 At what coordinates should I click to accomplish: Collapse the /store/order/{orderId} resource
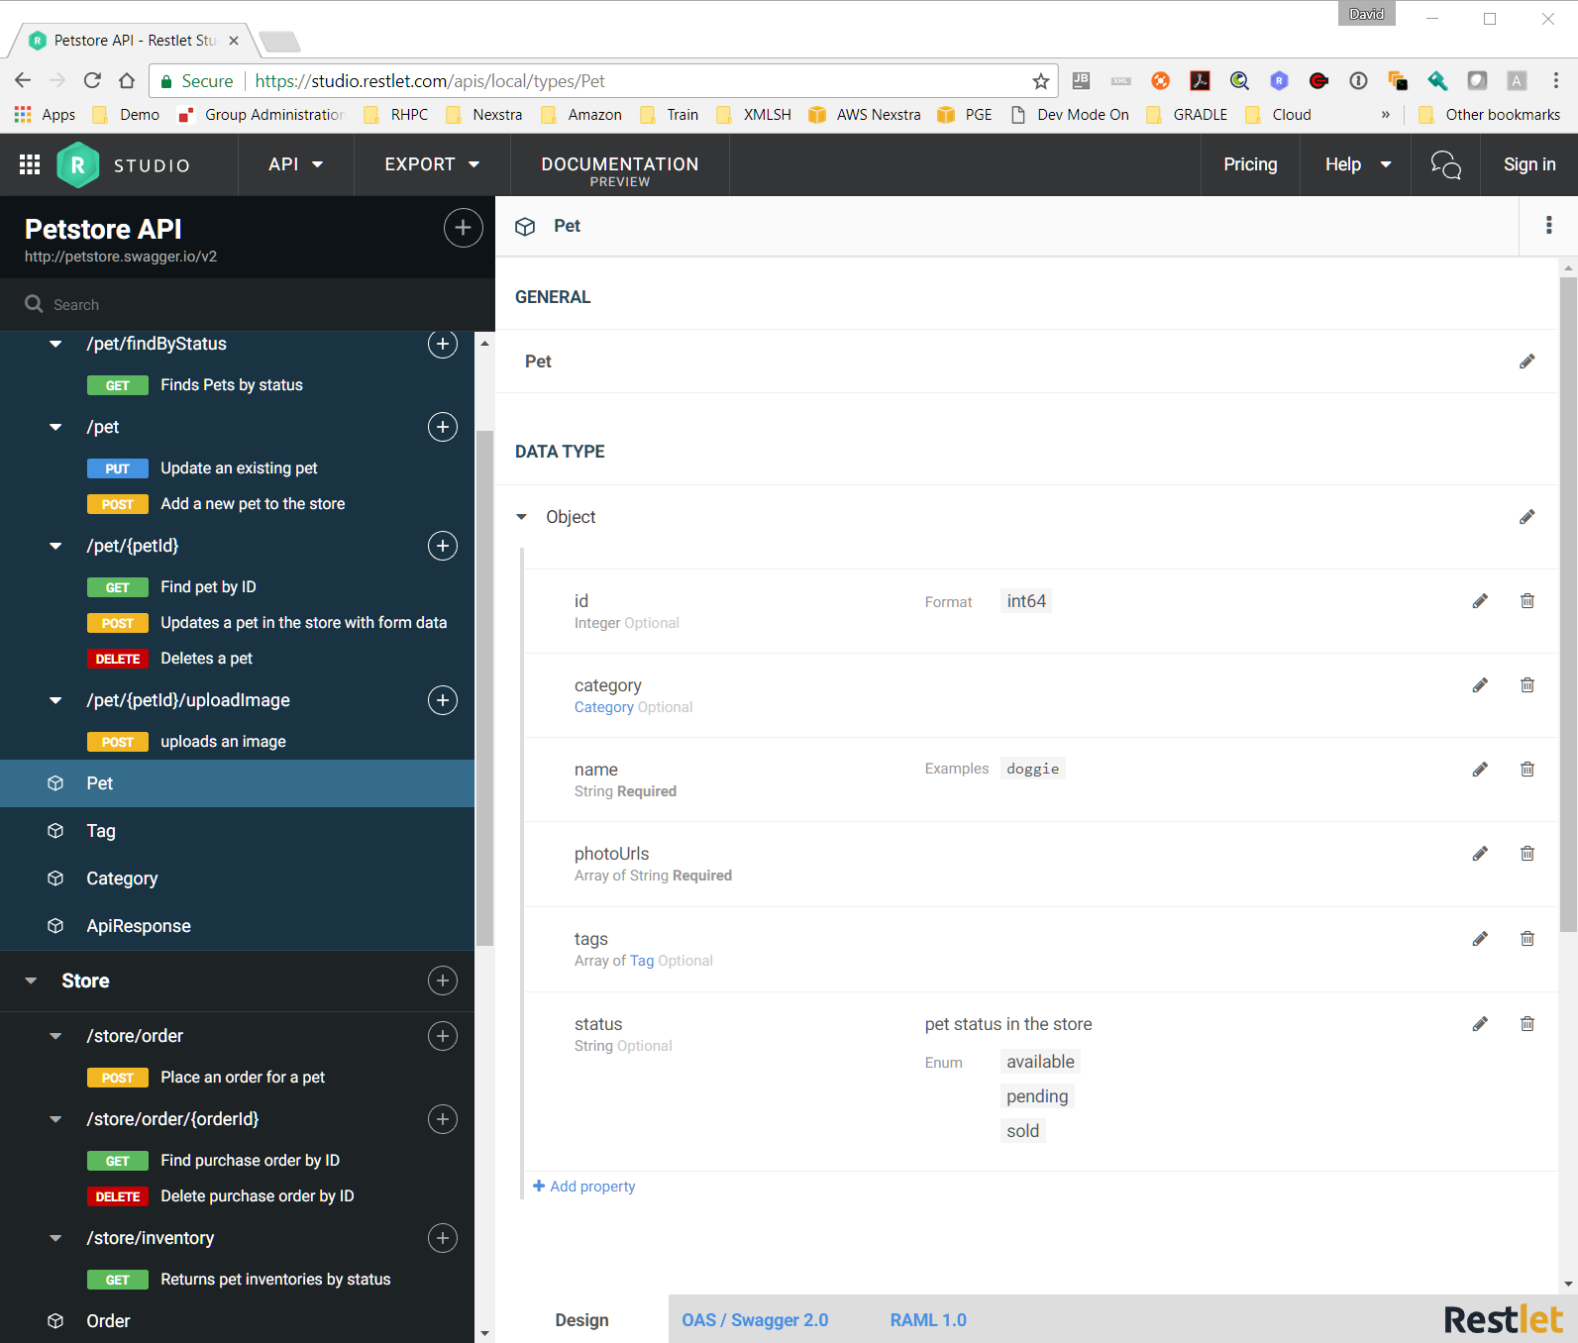(55, 1119)
